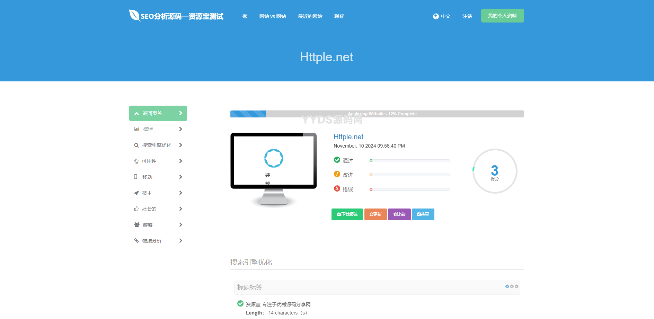Select 可用性 in the sidebar
The width and height of the screenshot is (654, 319).
158,161
